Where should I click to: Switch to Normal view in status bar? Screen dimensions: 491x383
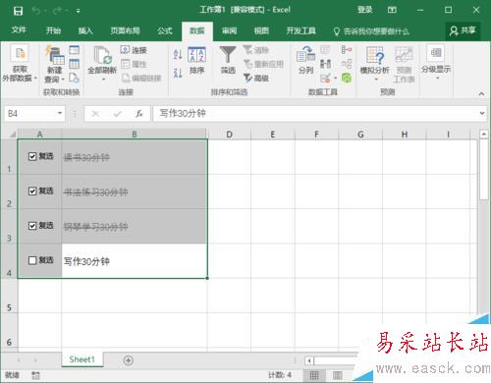(314, 375)
